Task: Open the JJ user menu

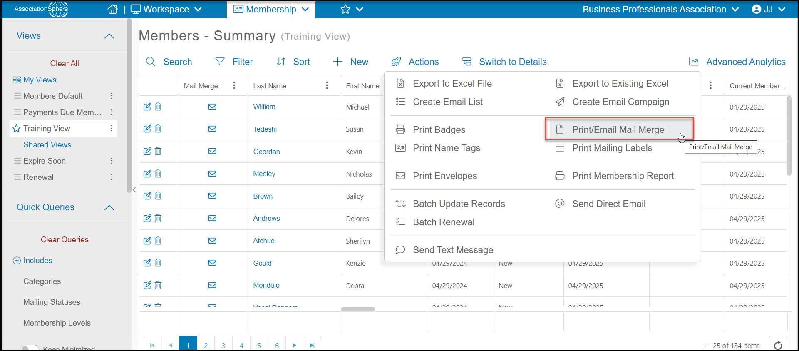Action: (769, 9)
